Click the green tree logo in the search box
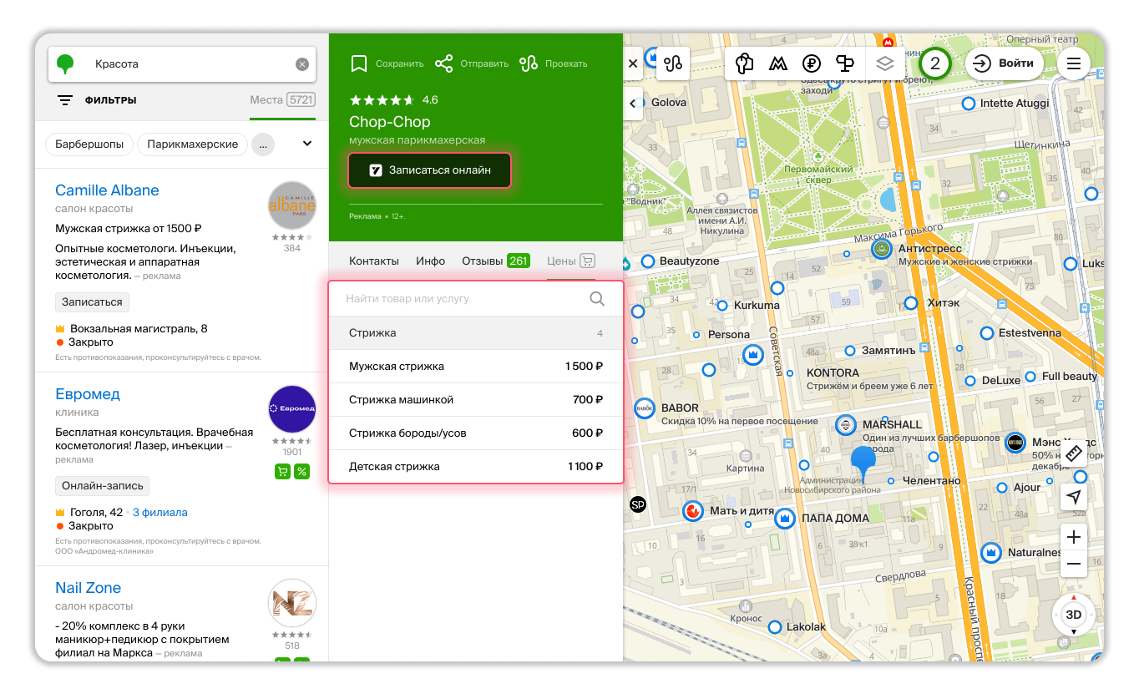 (x=65, y=63)
